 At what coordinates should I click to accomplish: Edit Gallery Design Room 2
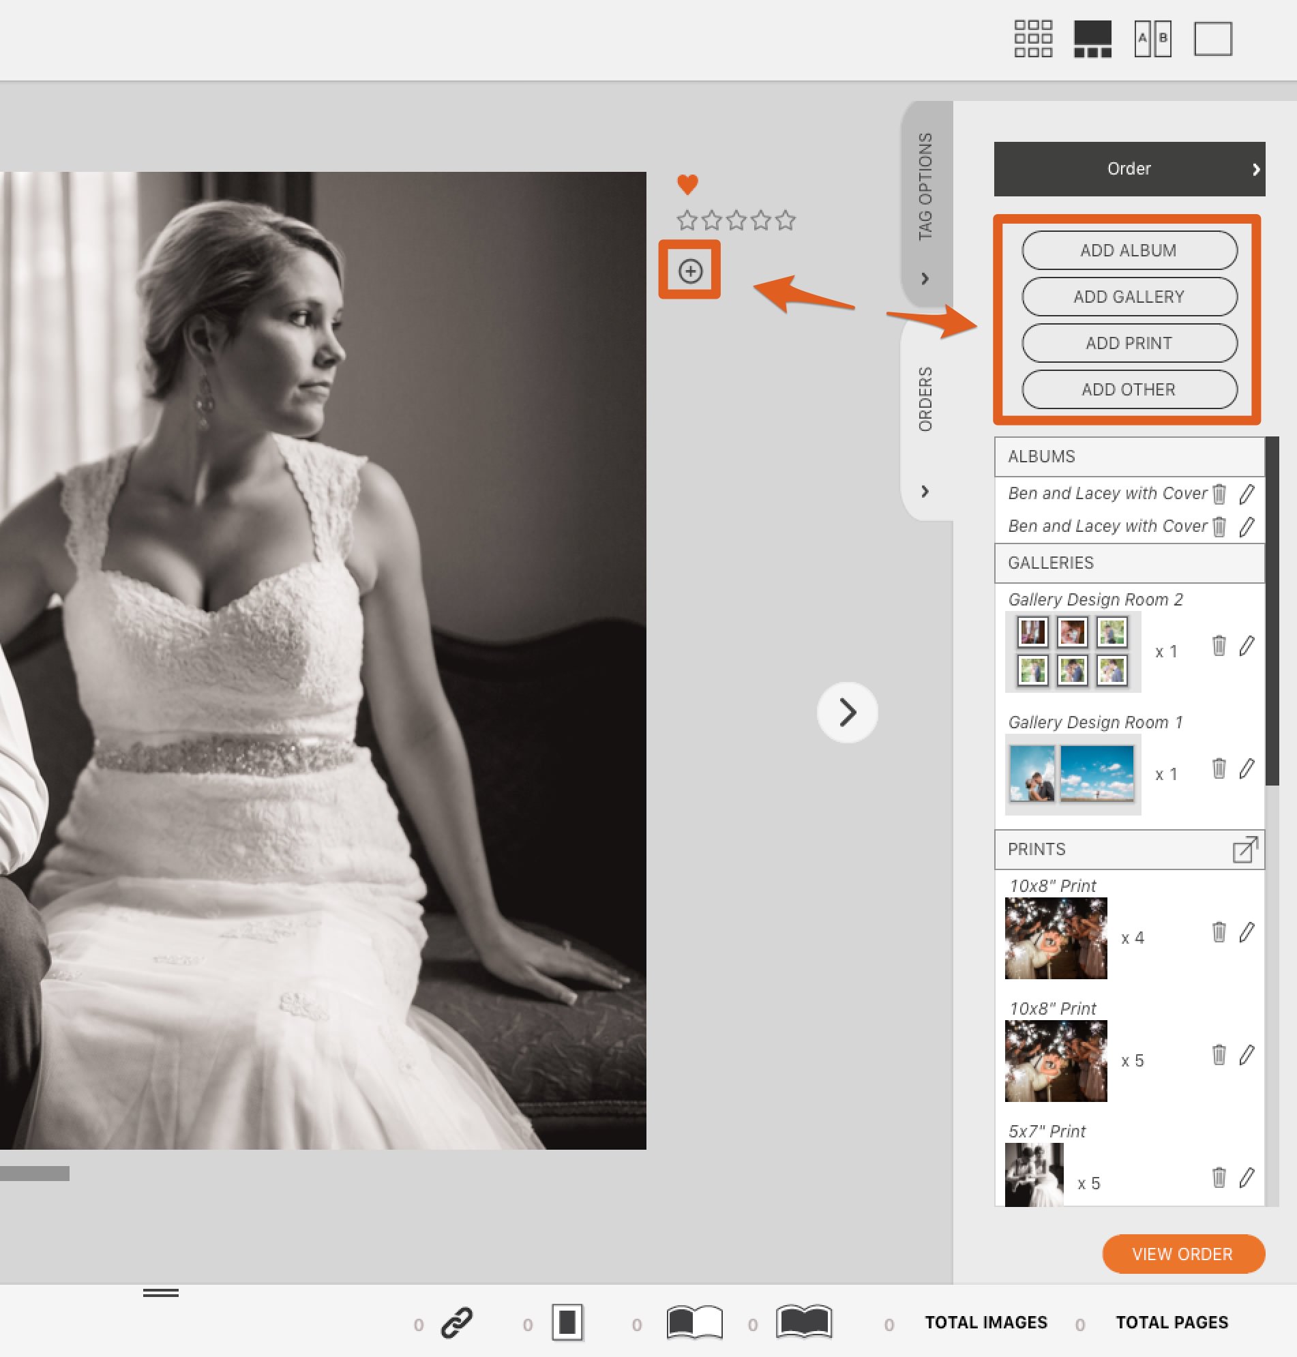[x=1247, y=645]
